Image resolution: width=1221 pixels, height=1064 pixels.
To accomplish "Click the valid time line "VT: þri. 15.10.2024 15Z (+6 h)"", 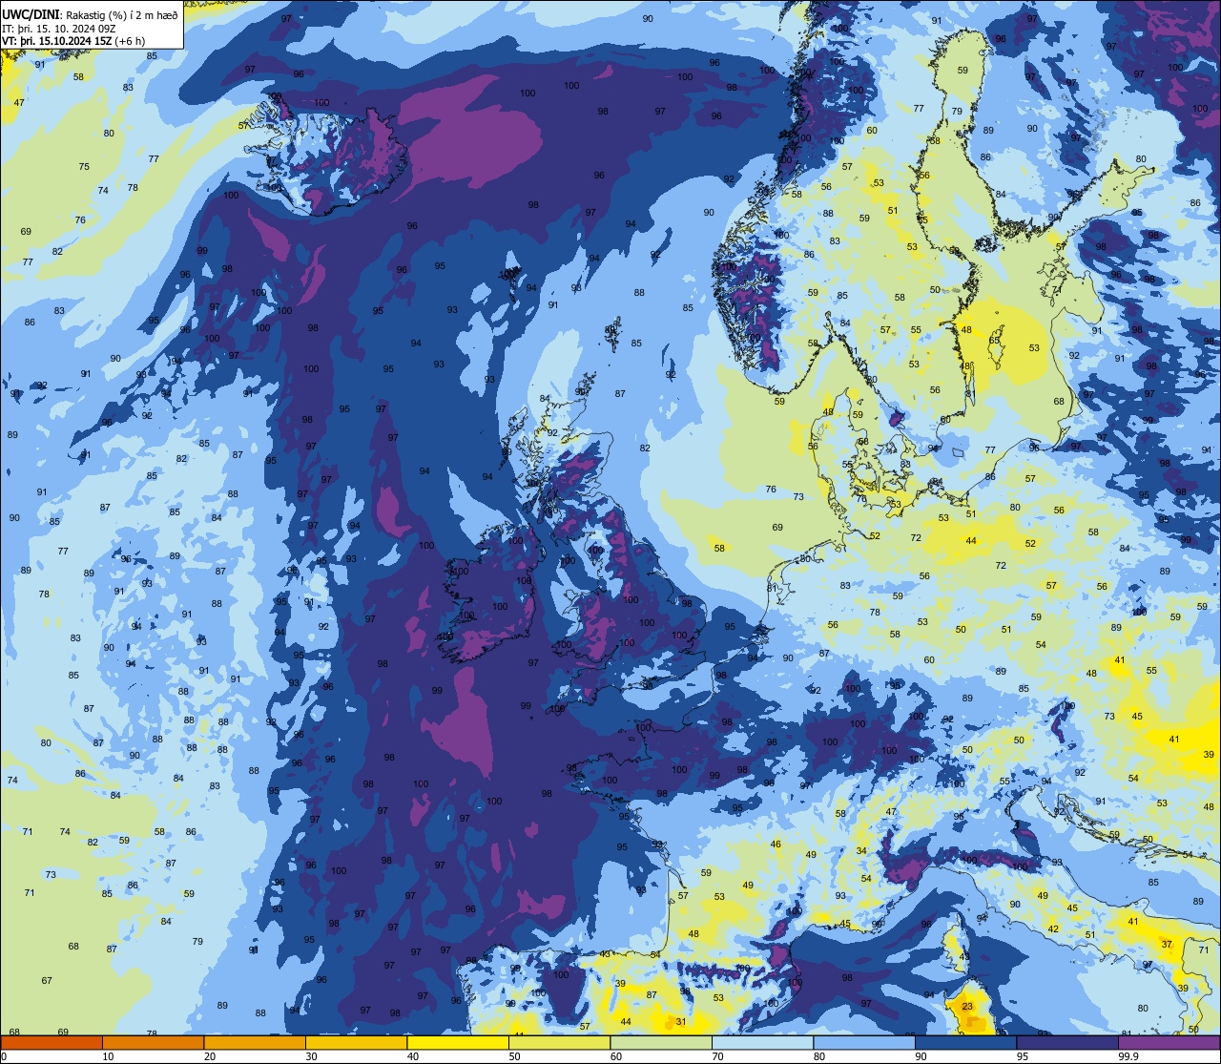I will coord(73,42).
